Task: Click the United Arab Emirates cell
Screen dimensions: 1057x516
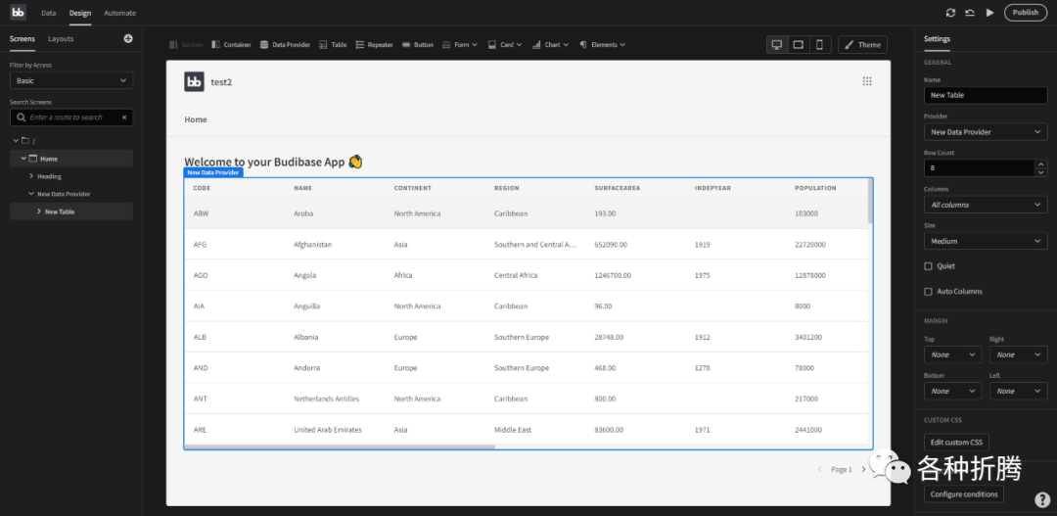Action: [x=328, y=431]
